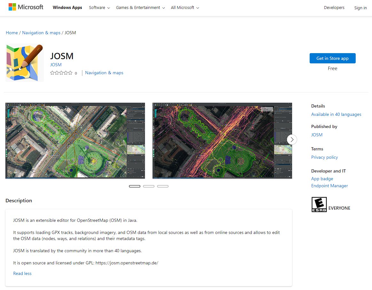Click the Description heading
Screen dimensions: 372x290
click(x=19, y=200)
